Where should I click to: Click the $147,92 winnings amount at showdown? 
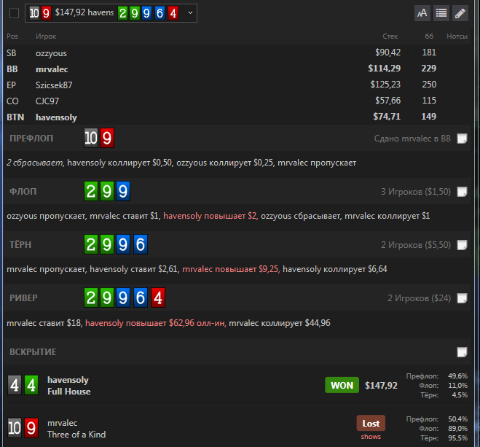(381, 386)
